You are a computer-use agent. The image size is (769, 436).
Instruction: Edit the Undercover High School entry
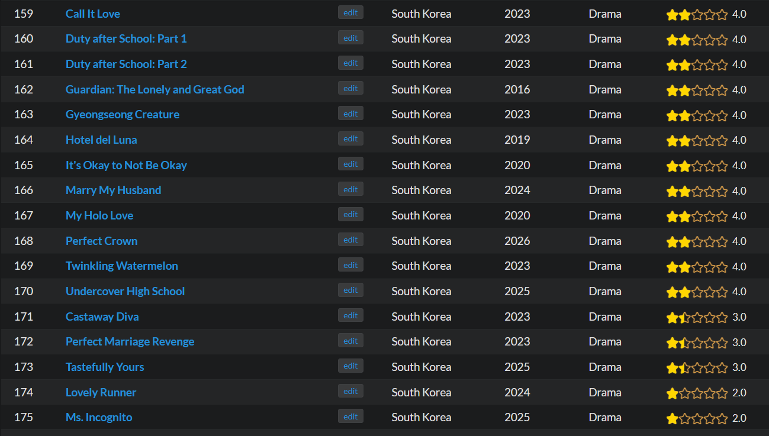point(350,290)
